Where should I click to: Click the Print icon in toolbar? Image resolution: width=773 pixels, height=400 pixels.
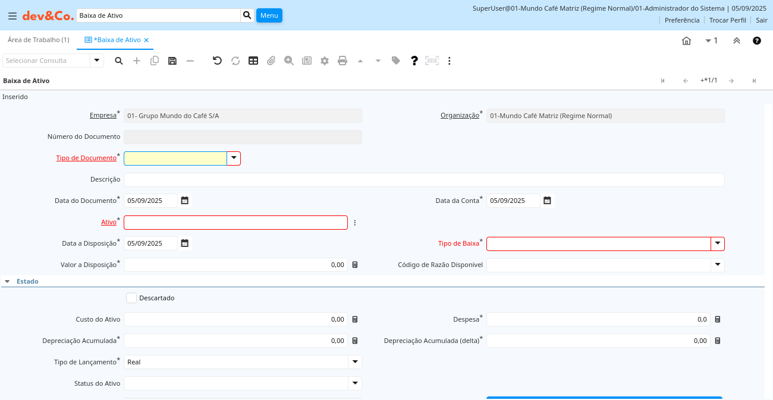coord(342,61)
